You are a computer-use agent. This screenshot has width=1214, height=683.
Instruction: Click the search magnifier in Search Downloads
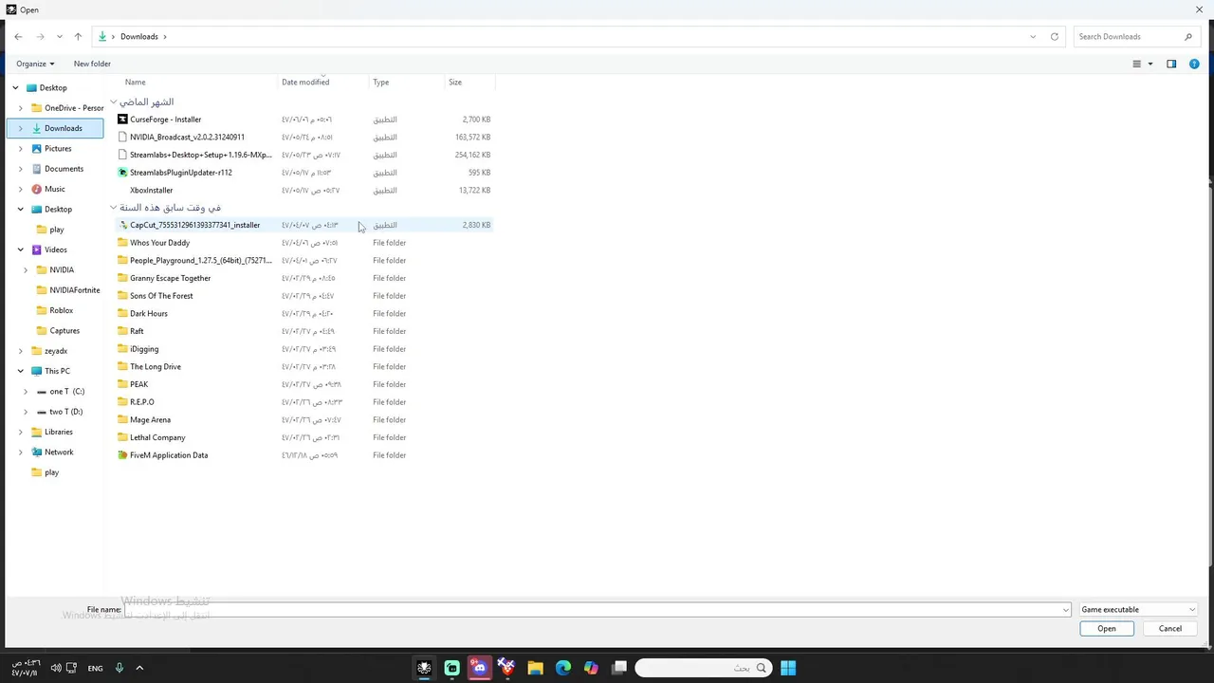click(x=1188, y=36)
